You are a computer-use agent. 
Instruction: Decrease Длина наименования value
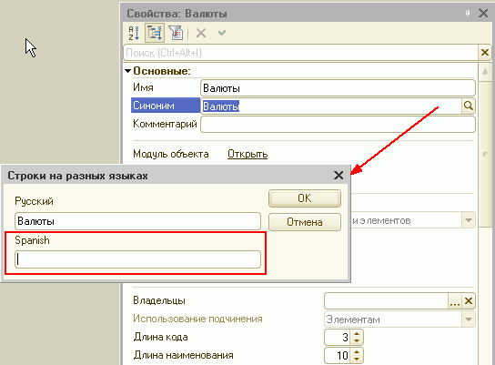357,360
